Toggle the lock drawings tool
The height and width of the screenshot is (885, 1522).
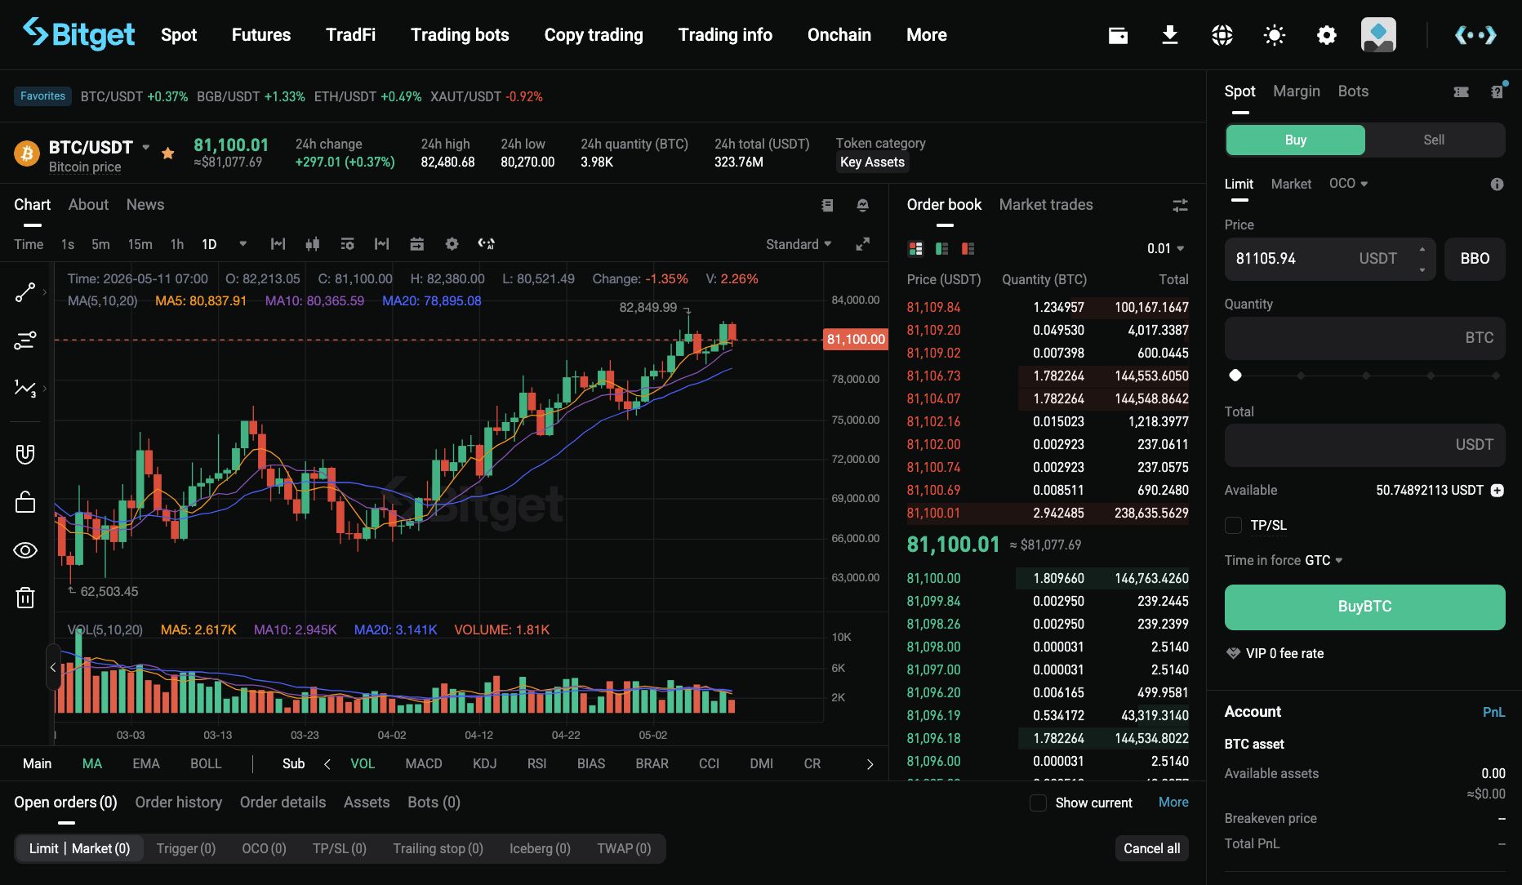pyautogui.click(x=25, y=502)
